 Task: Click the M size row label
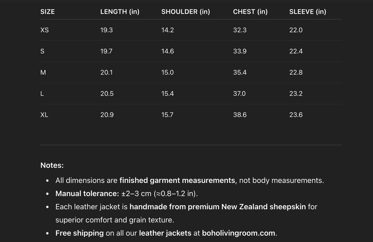pyautogui.click(x=43, y=72)
